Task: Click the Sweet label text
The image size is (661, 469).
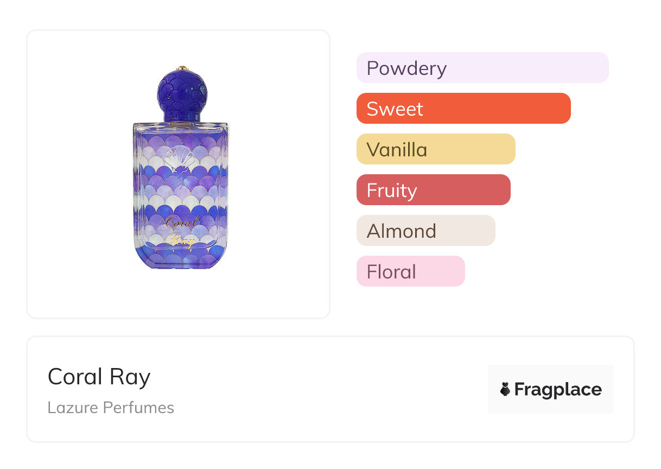Action: 395,109
